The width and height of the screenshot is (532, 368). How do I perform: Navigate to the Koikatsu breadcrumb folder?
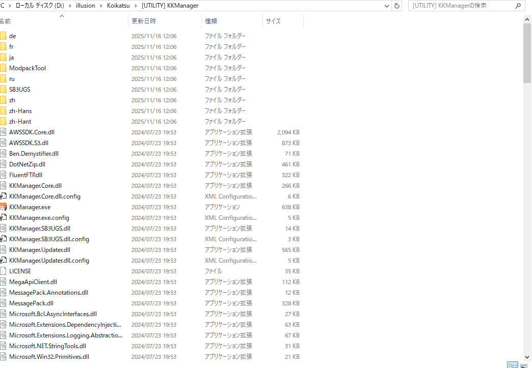[x=117, y=6]
